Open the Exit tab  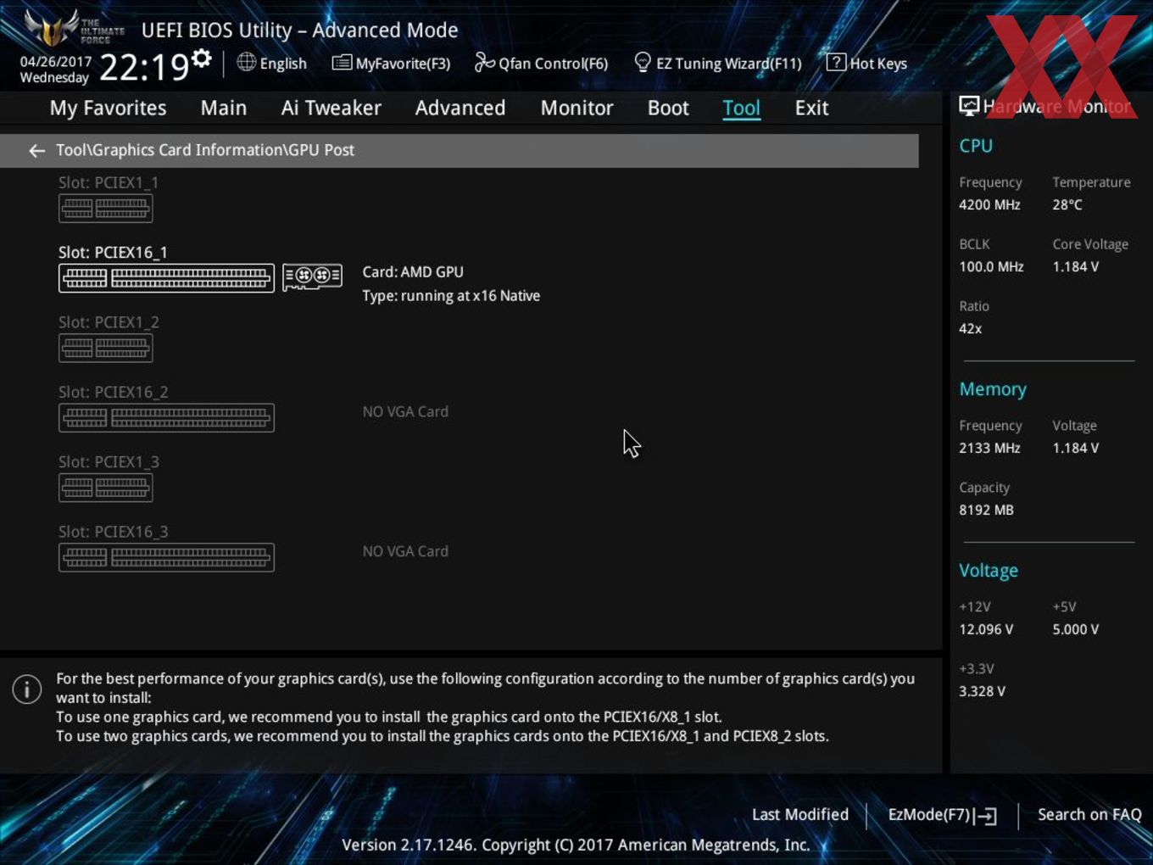[811, 109]
